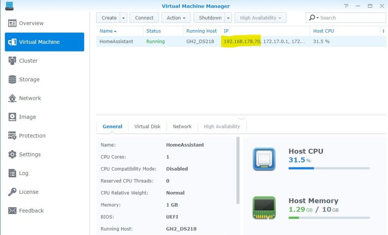Switch to the Virtual Disk tab

click(147, 126)
